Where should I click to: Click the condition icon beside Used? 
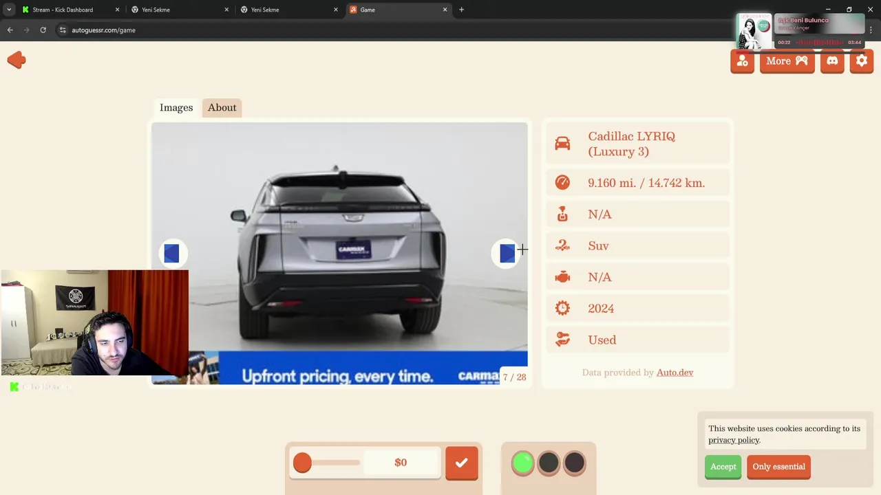[x=562, y=340]
